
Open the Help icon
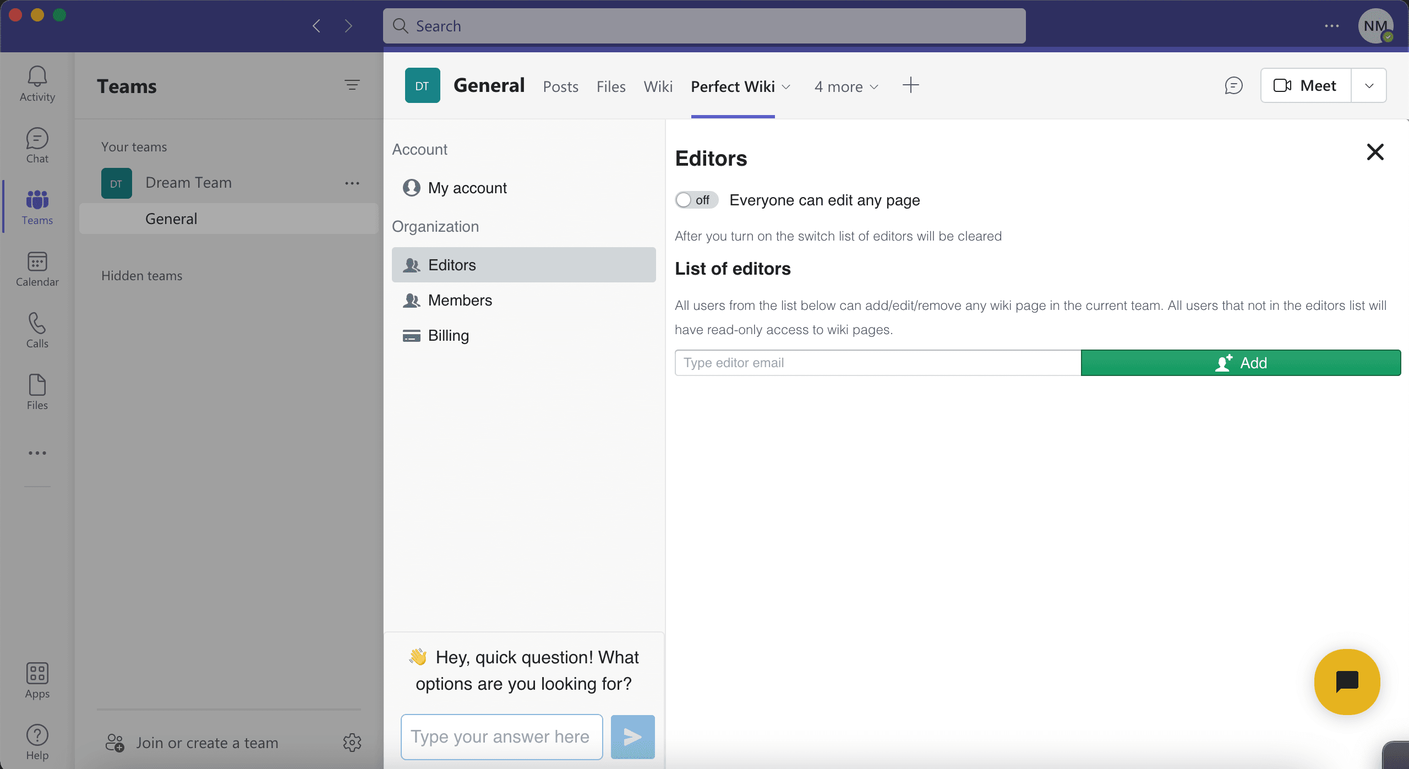[x=37, y=742]
